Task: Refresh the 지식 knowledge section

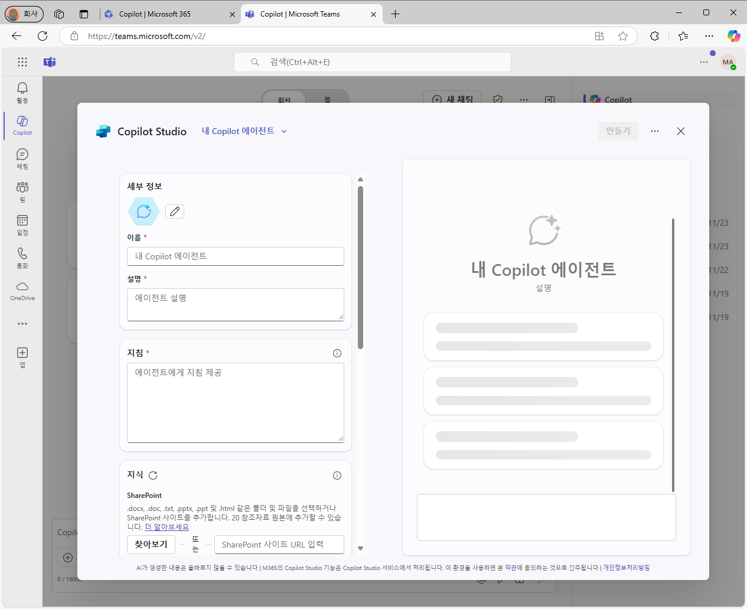Action: [x=153, y=476]
